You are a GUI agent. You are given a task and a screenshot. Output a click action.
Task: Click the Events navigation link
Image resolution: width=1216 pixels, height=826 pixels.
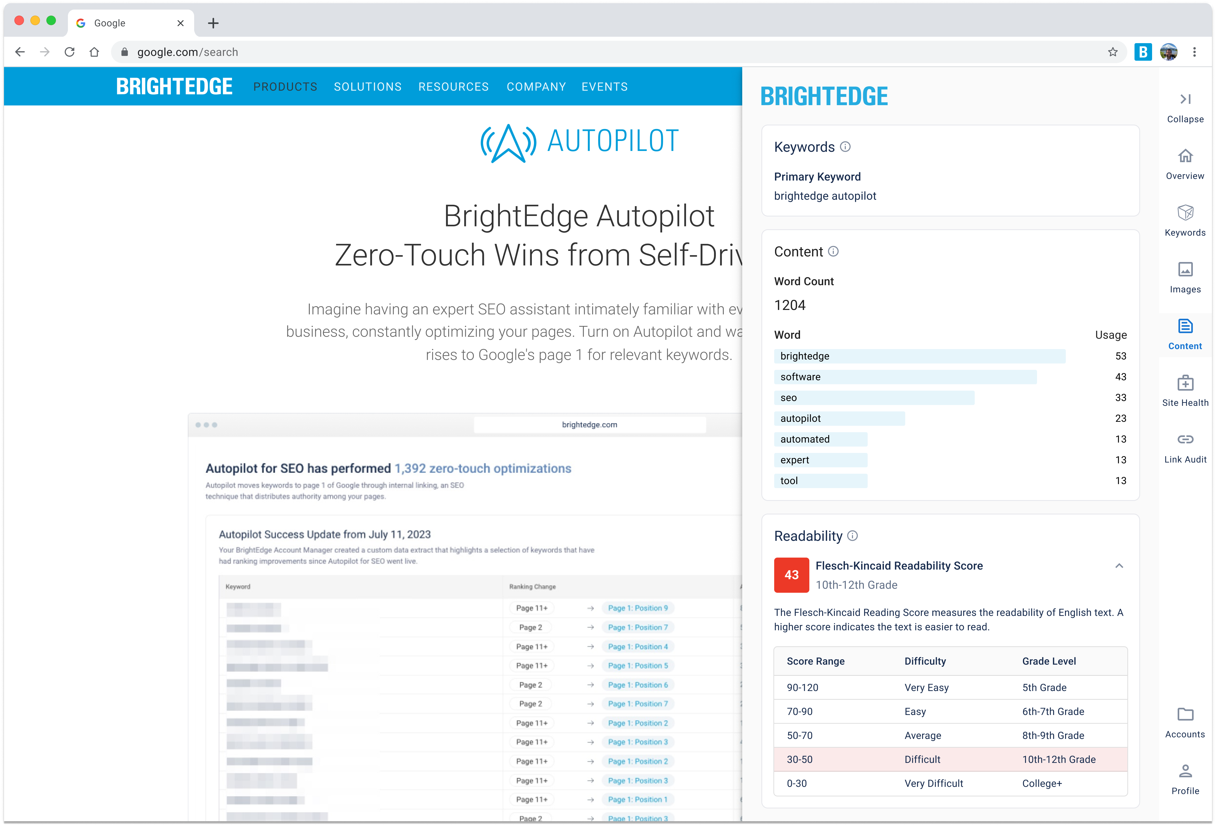tap(604, 87)
